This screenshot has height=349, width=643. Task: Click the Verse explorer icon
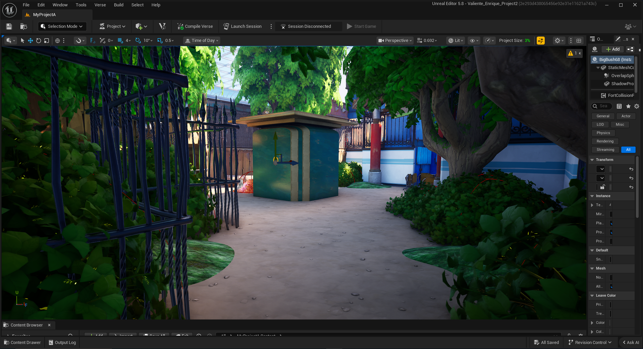[x=162, y=26]
